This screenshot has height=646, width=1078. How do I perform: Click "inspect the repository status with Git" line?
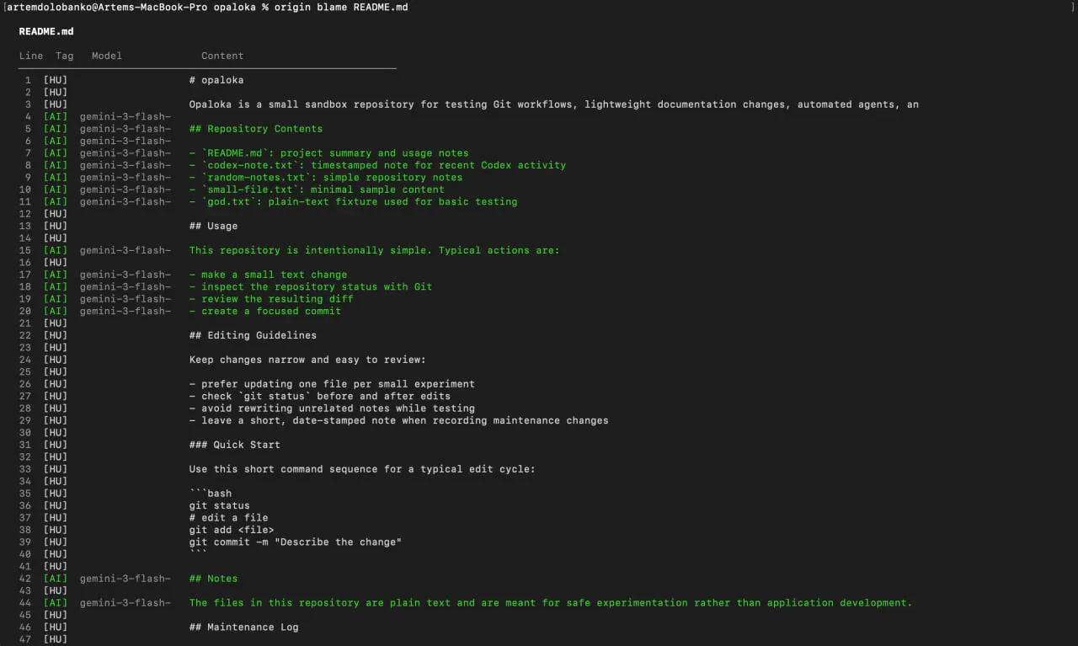coord(311,286)
